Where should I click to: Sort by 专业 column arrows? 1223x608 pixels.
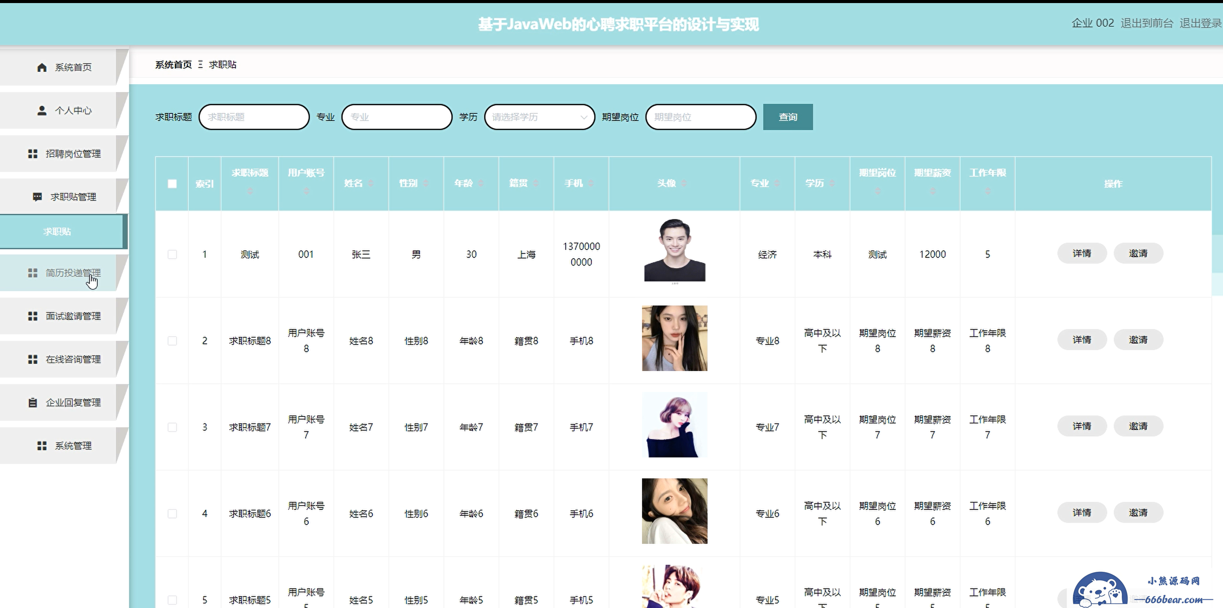pos(777,183)
